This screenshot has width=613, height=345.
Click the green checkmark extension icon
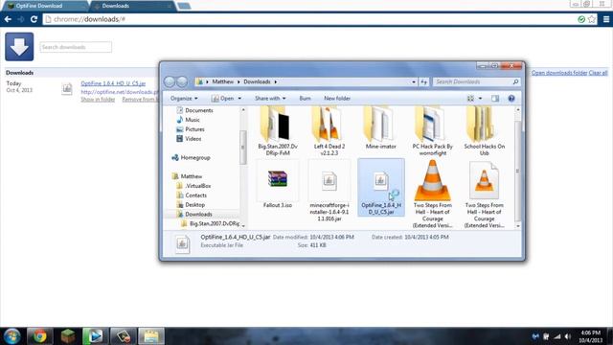point(581,19)
